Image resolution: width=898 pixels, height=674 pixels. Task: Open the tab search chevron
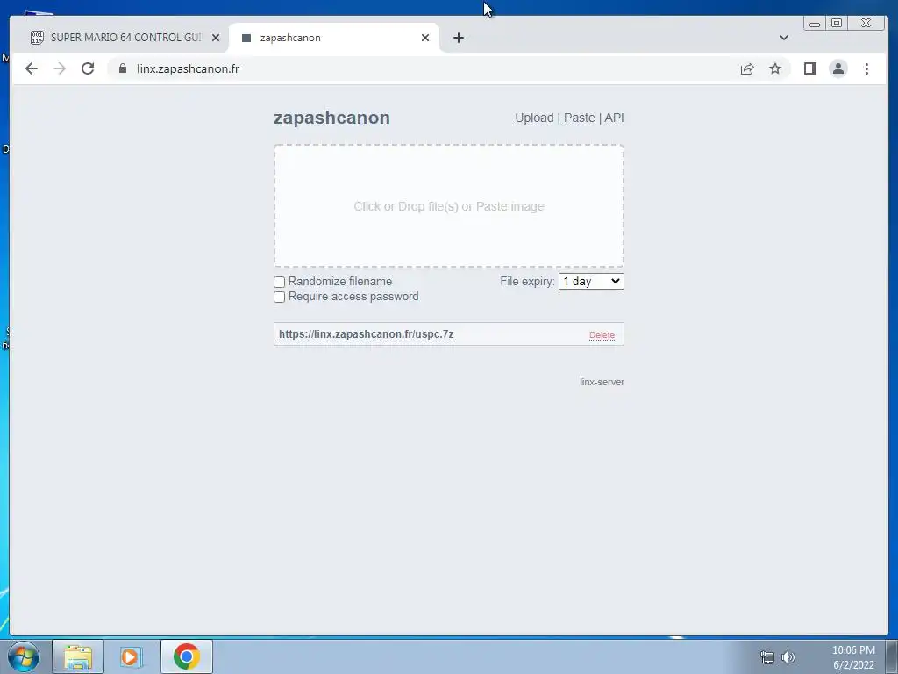pos(783,38)
